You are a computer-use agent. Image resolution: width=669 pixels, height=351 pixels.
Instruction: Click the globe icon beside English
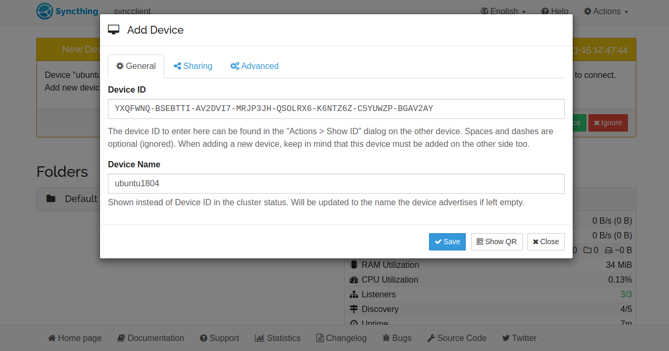point(485,11)
